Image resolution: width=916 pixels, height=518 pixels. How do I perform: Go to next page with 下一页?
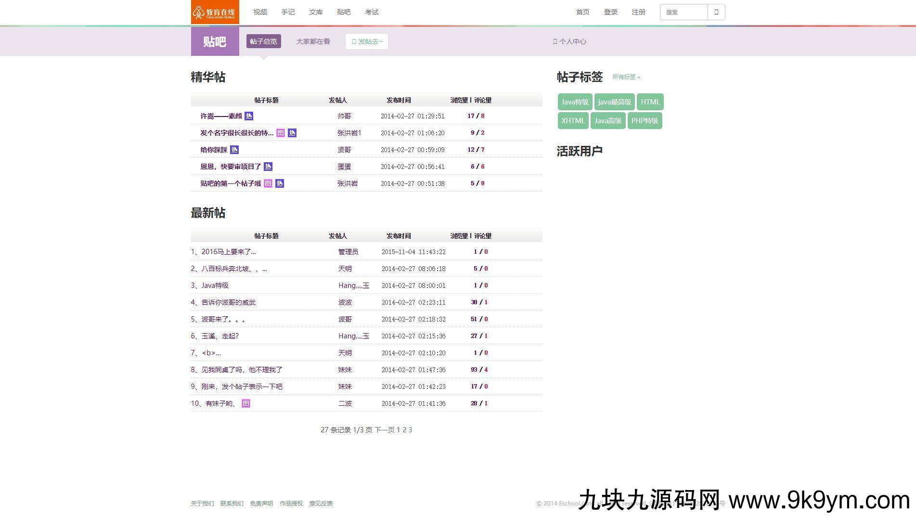[x=384, y=430]
